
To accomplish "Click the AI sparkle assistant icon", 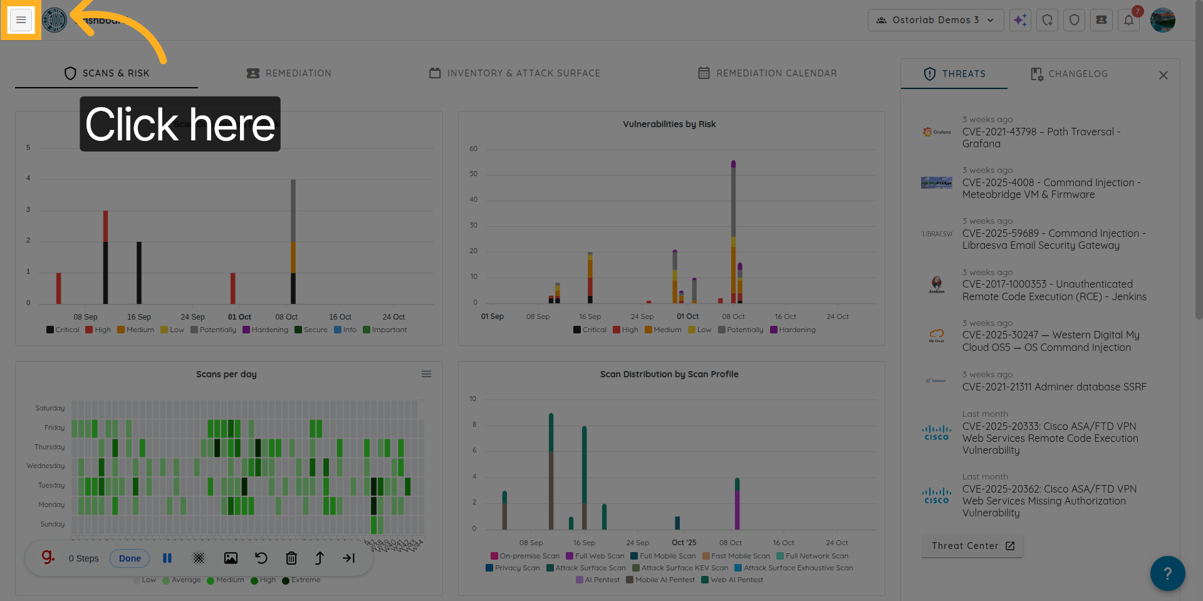I will (1020, 20).
